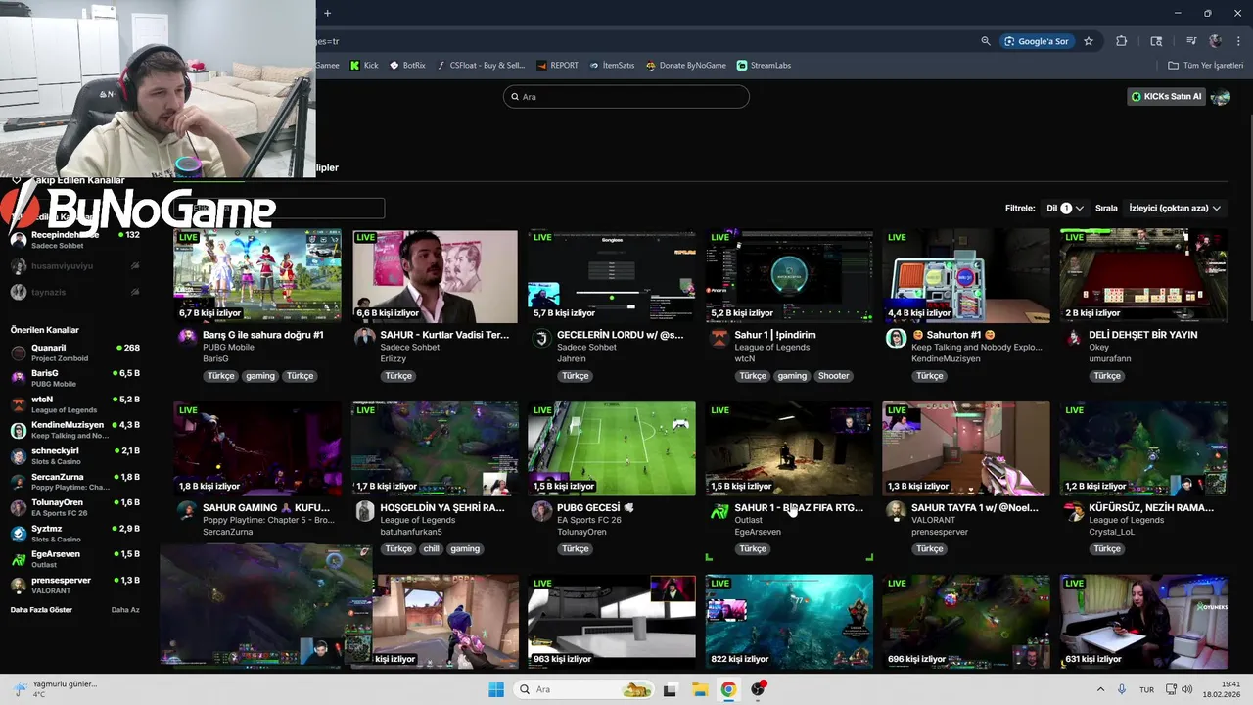Open the Kick bookmark in the bookmarks bar
1253x705 pixels.
click(364, 65)
